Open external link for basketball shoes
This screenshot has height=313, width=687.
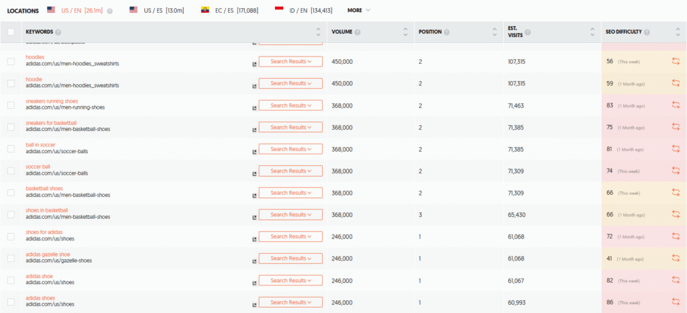[254, 196]
